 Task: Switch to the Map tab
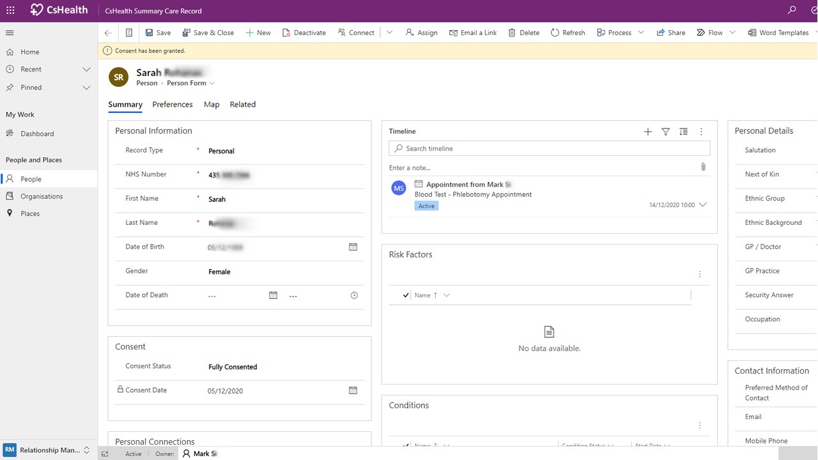point(212,105)
